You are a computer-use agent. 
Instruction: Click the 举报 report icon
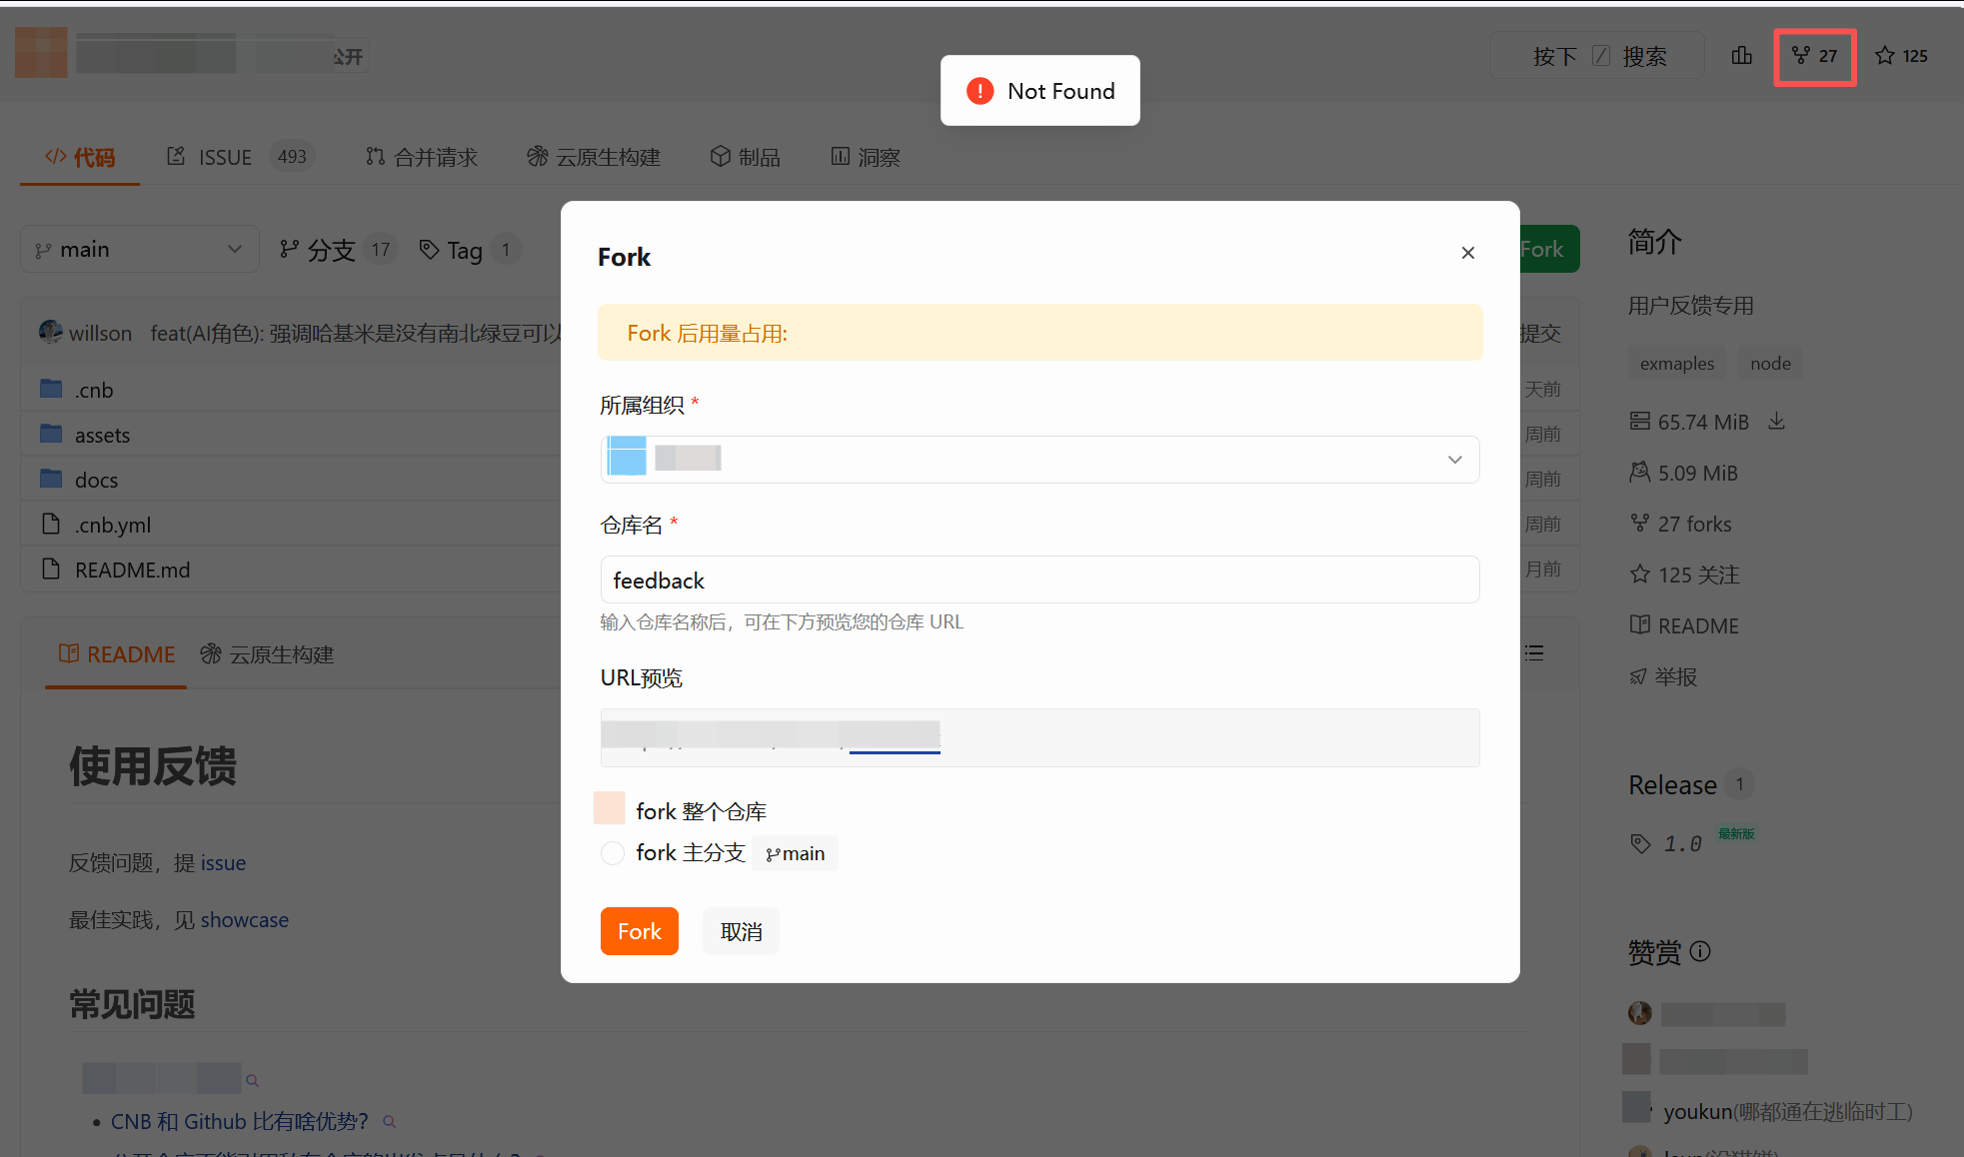pos(1638,677)
